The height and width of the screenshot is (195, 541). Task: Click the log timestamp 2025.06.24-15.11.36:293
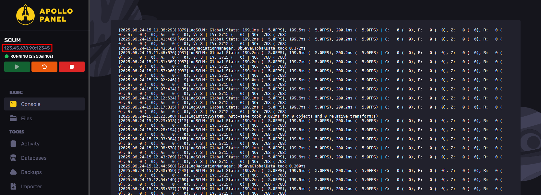tap(148, 30)
